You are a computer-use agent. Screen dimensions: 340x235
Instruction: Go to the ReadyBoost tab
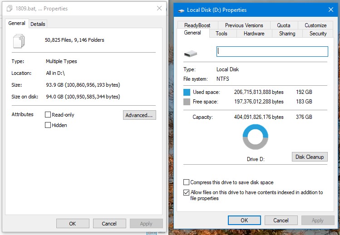pos(197,25)
